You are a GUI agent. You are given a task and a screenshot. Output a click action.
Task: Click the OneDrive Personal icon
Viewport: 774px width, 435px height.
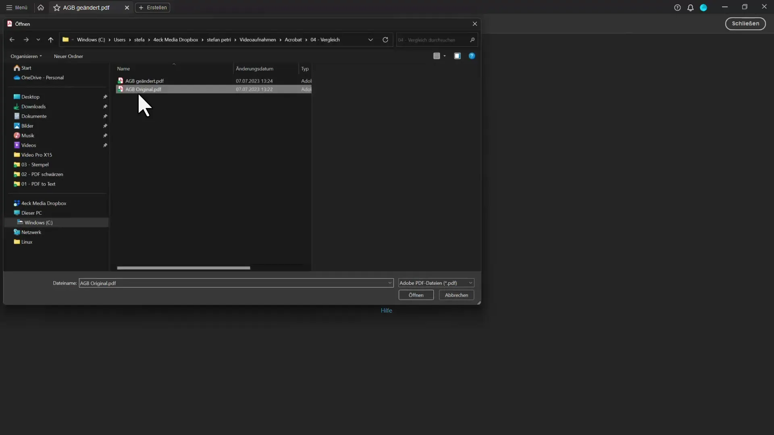tap(17, 77)
